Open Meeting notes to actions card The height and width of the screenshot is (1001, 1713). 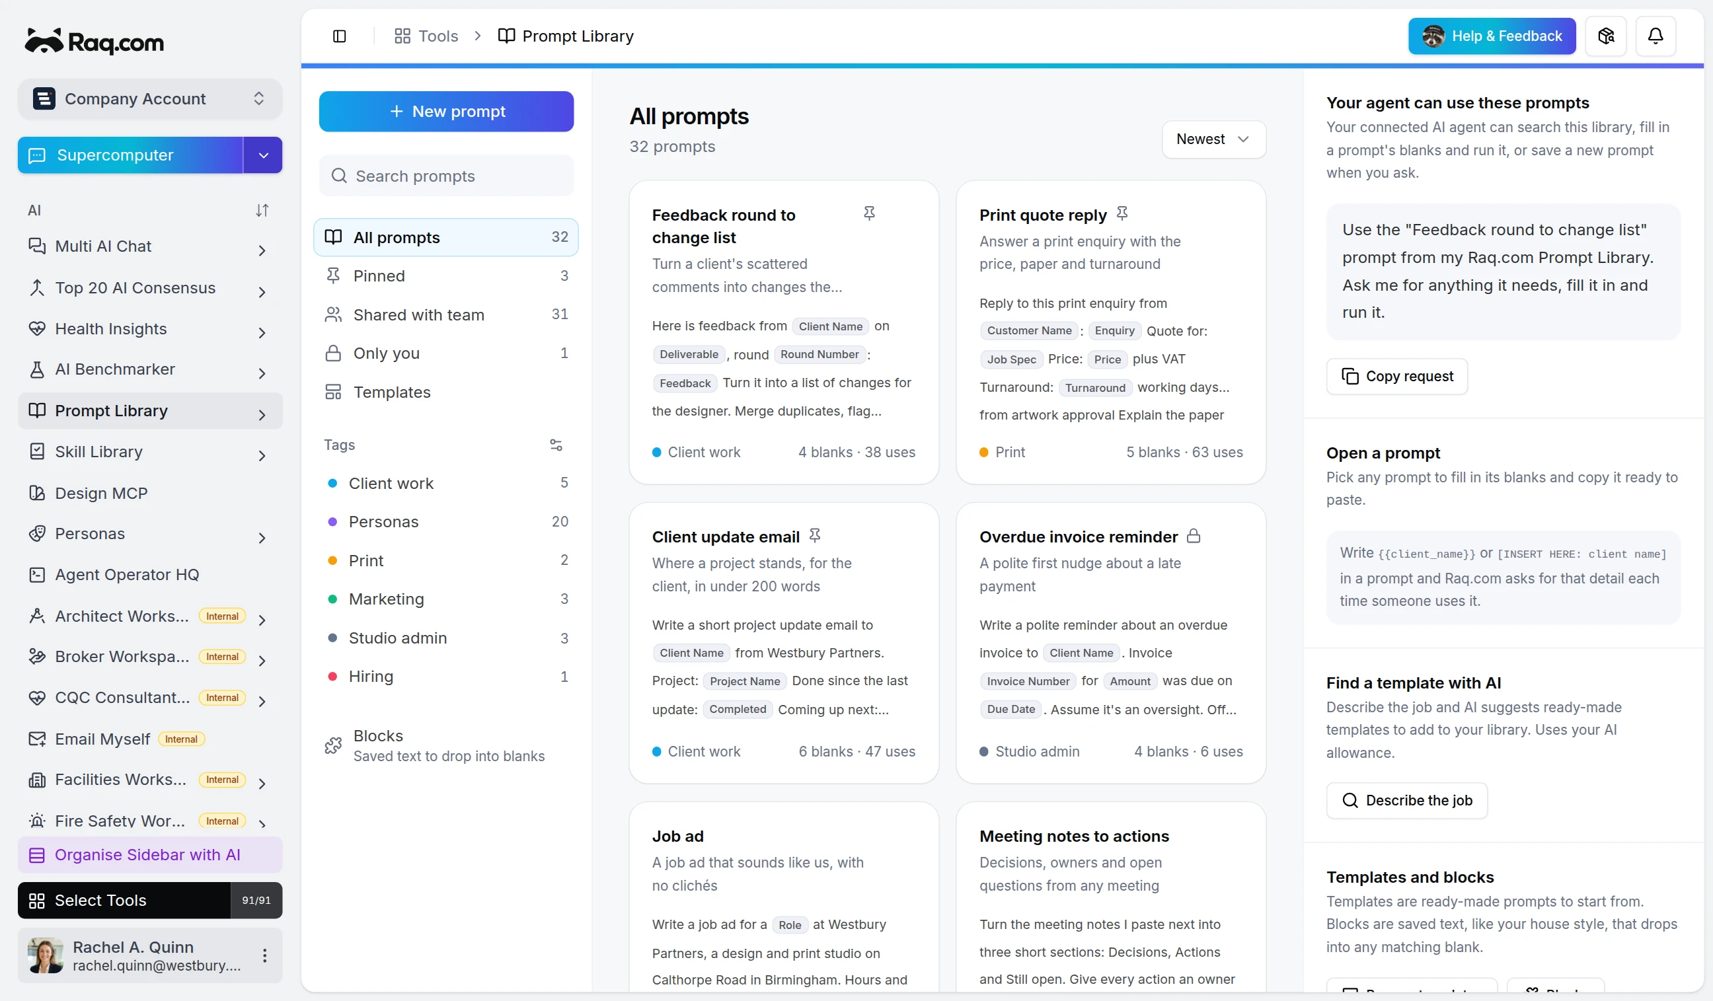(x=1111, y=897)
